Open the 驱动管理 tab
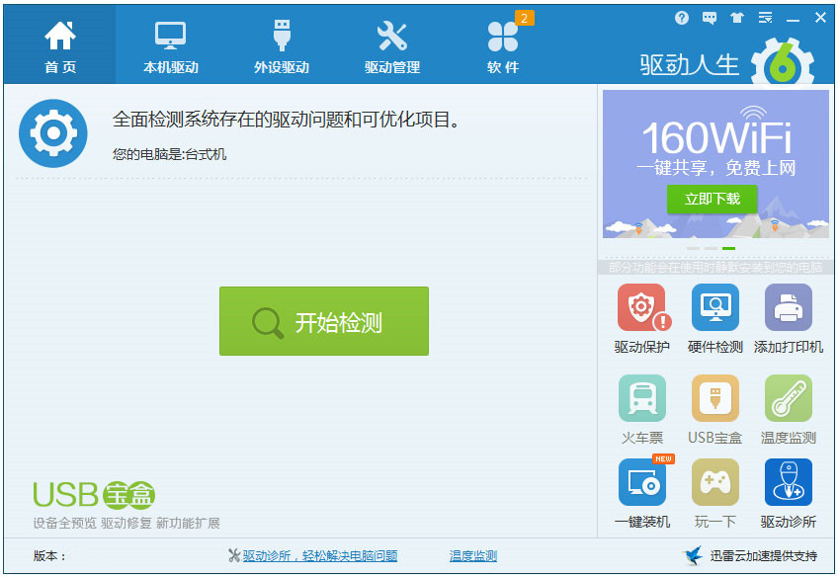Image resolution: width=839 pixels, height=577 pixels. click(391, 43)
